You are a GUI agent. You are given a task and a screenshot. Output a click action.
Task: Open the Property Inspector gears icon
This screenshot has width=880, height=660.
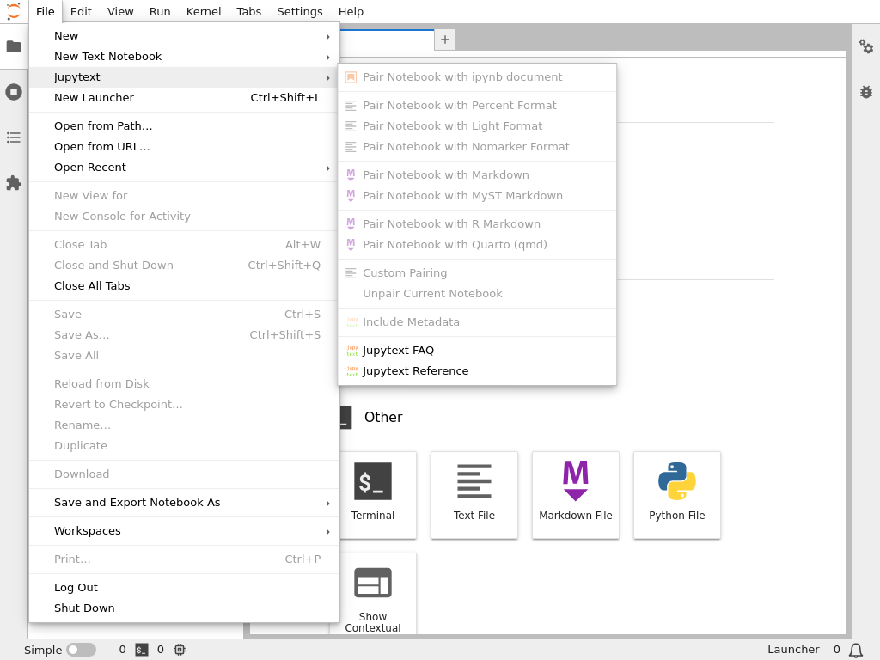click(x=866, y=46)
